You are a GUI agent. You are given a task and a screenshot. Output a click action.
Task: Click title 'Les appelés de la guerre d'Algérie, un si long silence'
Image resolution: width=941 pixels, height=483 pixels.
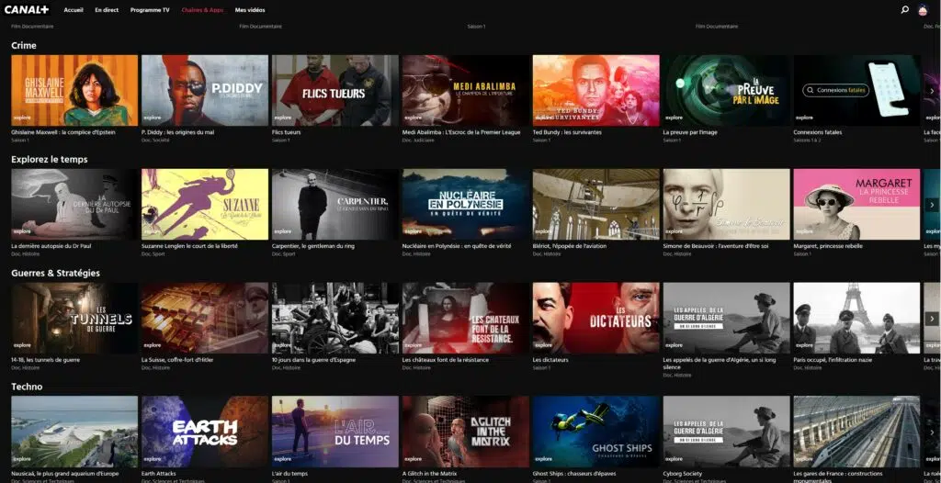[x=720, y=363]
